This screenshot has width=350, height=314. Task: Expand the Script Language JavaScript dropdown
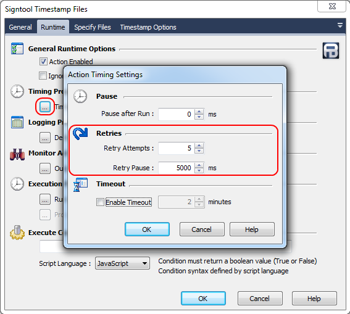pyautogui.click(x=122, y=263)
